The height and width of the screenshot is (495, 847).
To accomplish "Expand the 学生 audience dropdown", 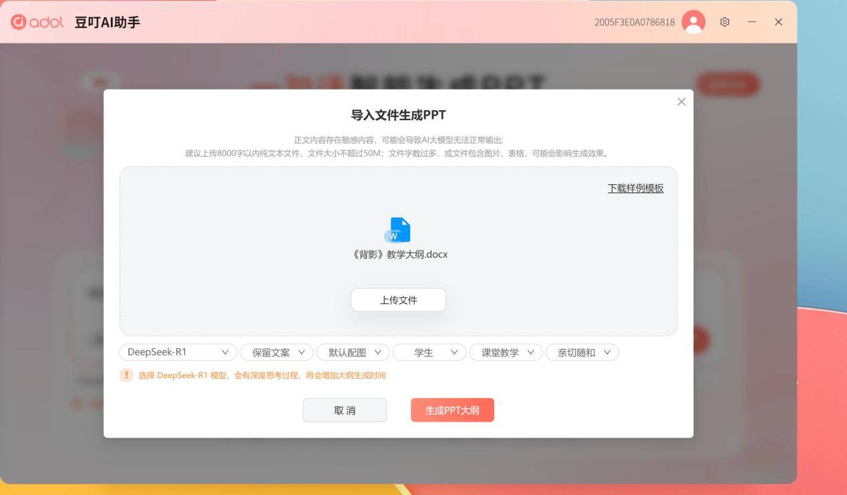I will 429,352.
